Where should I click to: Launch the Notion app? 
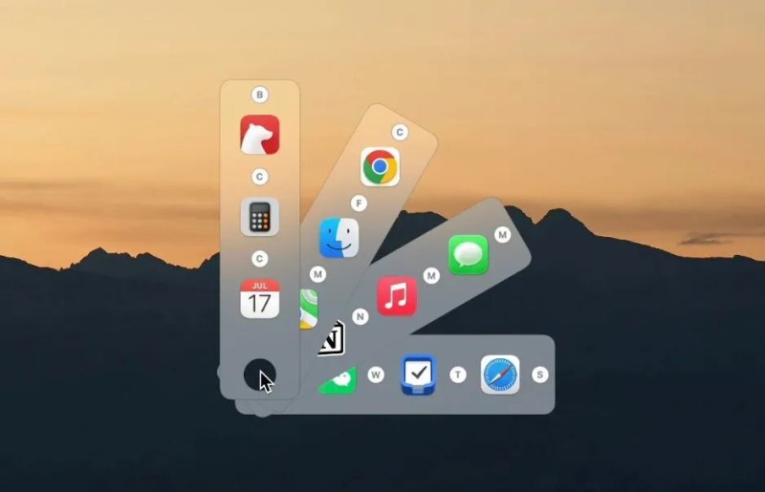click(331, 338)
